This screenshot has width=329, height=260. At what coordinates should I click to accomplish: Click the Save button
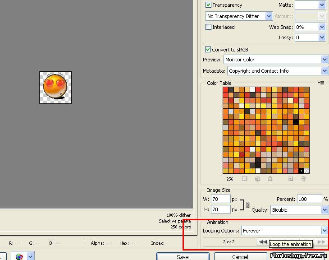click(183, 256)
